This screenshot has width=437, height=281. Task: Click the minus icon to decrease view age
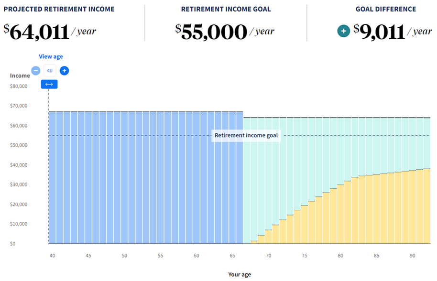(x=36, y=71)
